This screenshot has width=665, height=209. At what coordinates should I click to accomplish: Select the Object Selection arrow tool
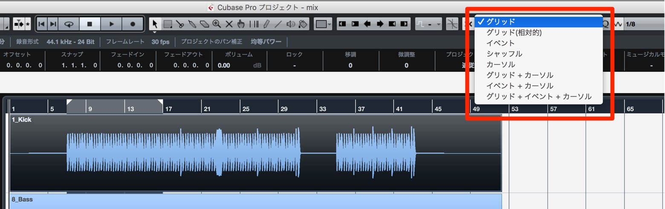(x=155, y=24)
